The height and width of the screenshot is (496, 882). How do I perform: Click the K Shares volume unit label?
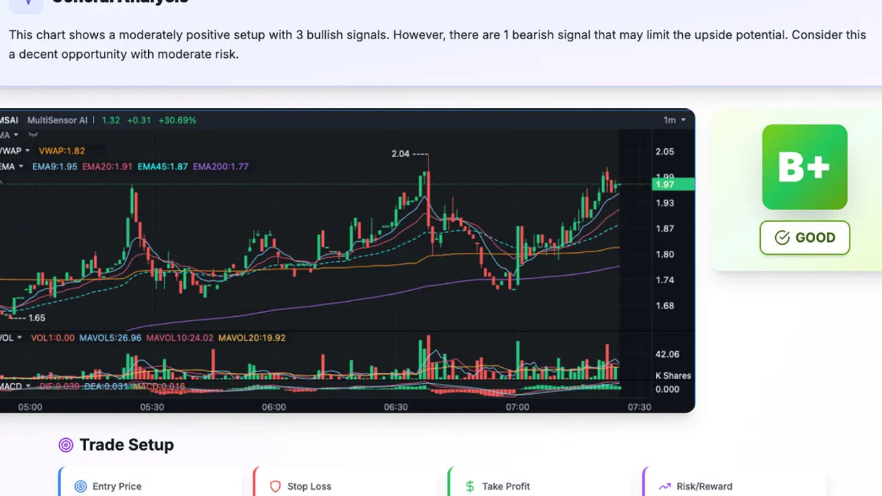click(673, 375)
